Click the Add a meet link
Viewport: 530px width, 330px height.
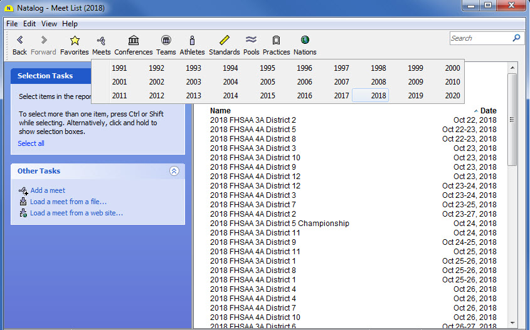48,190
